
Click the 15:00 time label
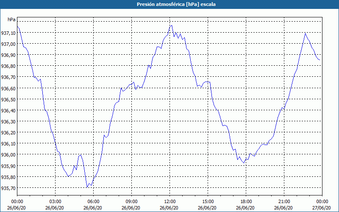pos(208,202)
